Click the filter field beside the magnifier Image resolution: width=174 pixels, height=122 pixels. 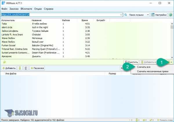coord(64,62)
